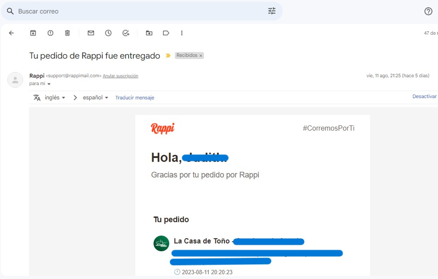Image resolution: width=438 pixels, height=279 pixels.
Task: Click the arrow between translation languages
Action: [75, 98]
